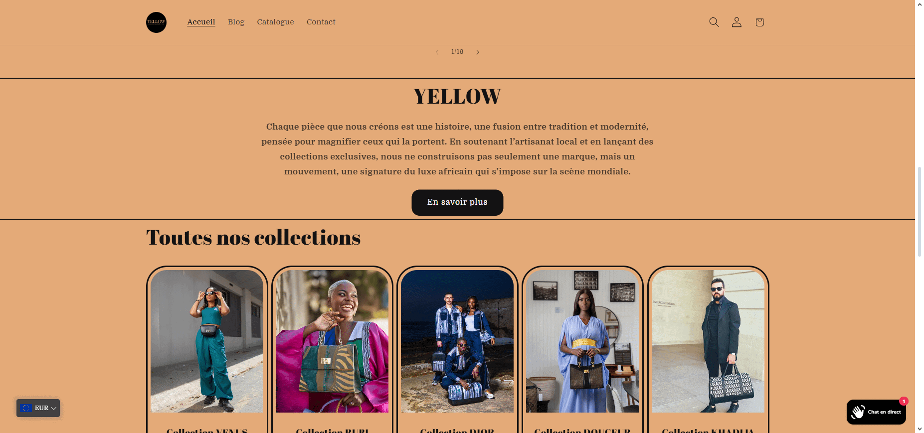Click the YELLOW round logo
This screenshot has height=433, width=924.
point(156,22)
